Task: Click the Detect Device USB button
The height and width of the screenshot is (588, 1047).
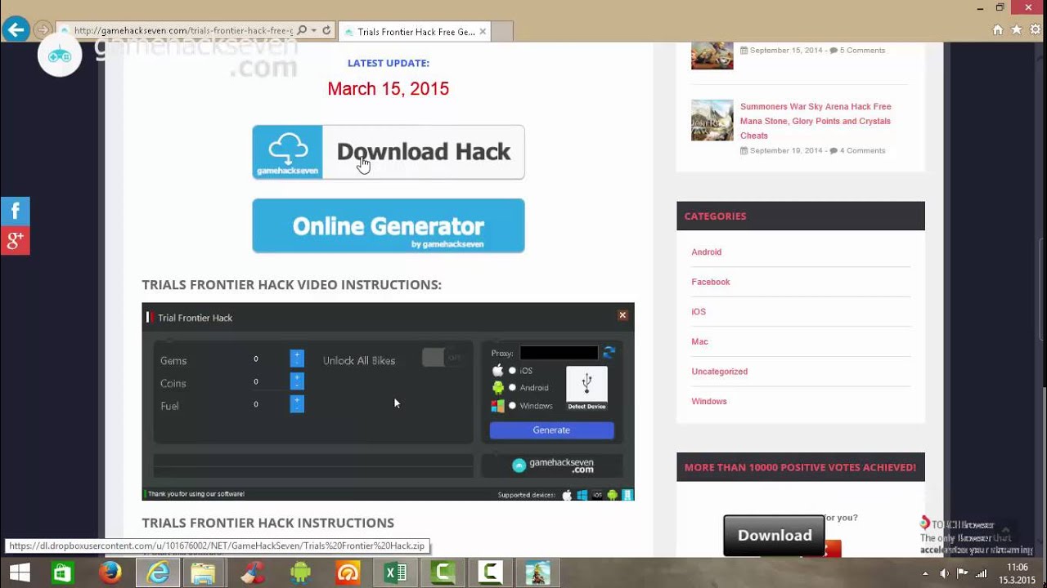Action: click(x=586, y=388)
